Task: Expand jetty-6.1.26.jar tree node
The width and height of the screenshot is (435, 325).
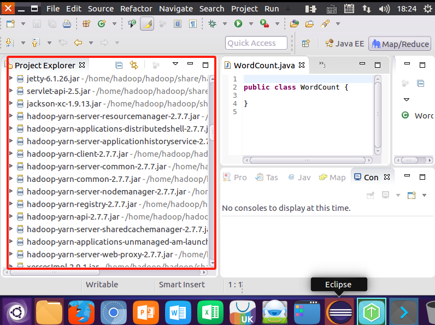Action: pos(11,78)
